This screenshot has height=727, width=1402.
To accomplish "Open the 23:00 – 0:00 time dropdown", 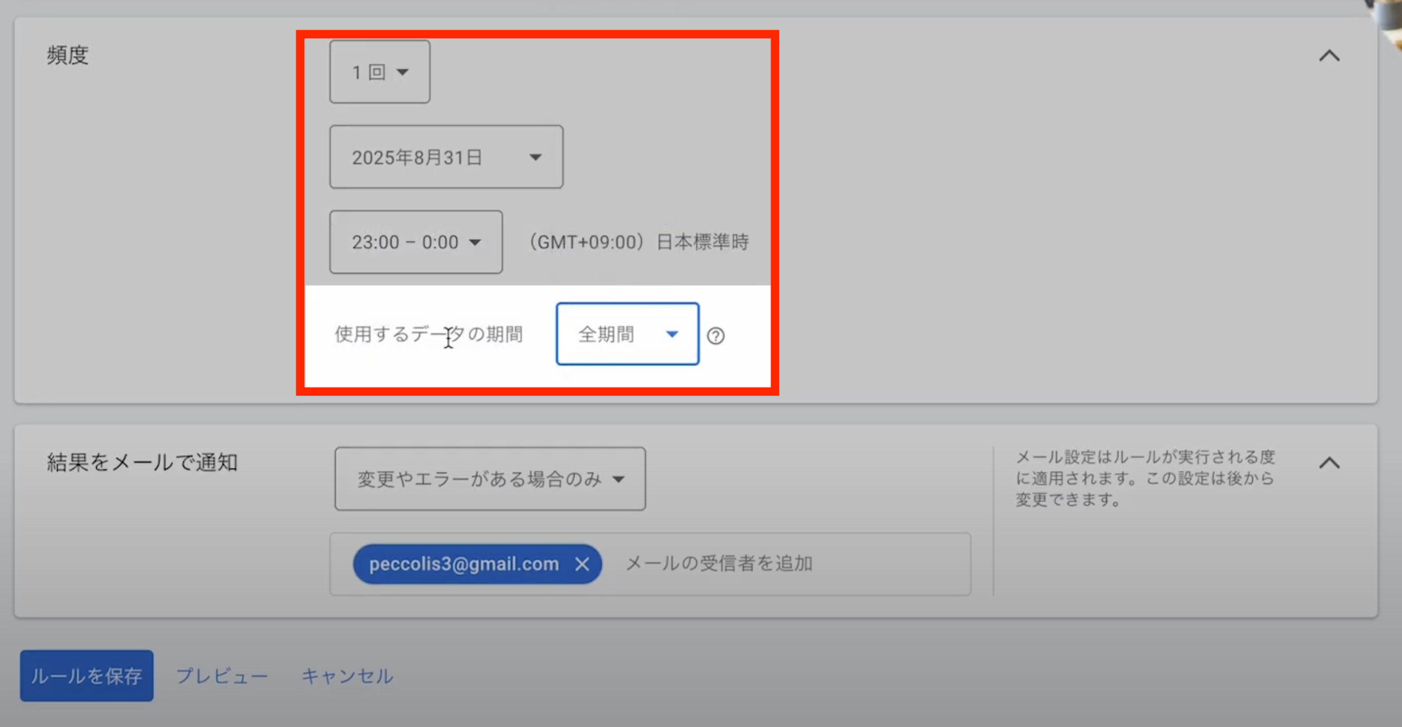I will pos(416,242).
